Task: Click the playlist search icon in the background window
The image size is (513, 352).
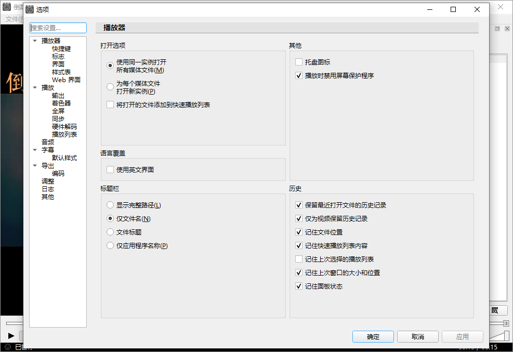Action: point(495,310)
